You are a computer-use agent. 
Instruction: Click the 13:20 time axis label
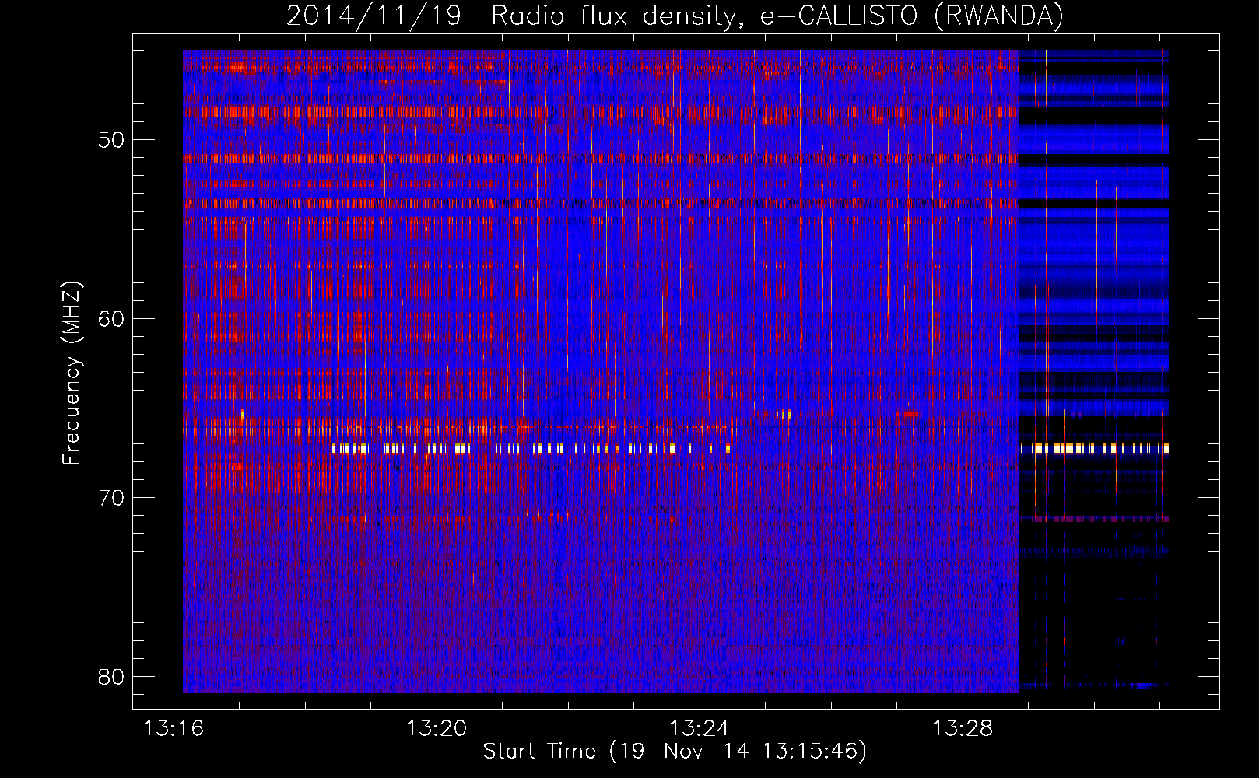[437, 729]
